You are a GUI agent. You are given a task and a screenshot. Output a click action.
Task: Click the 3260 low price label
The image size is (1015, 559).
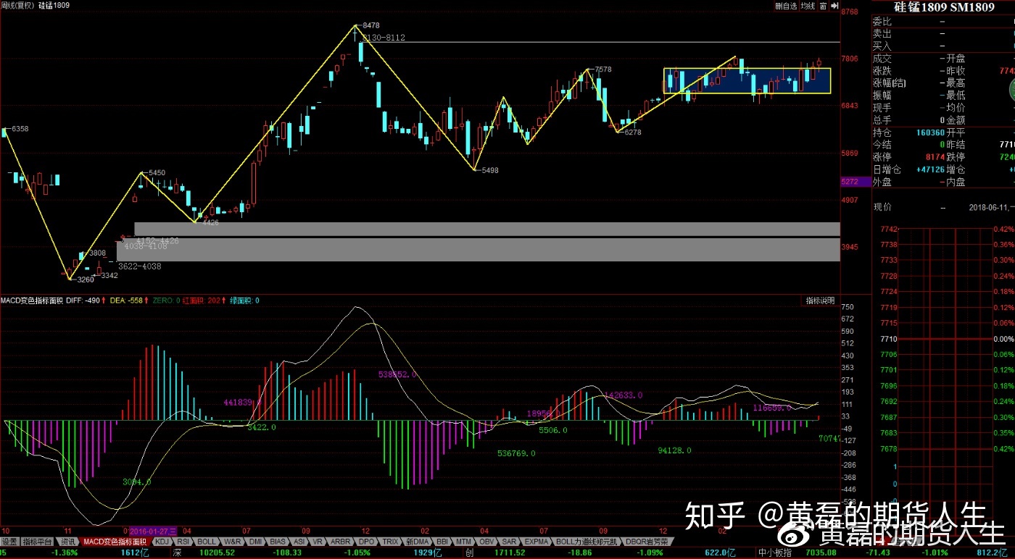pyautogui.click(x=86, y=279)
